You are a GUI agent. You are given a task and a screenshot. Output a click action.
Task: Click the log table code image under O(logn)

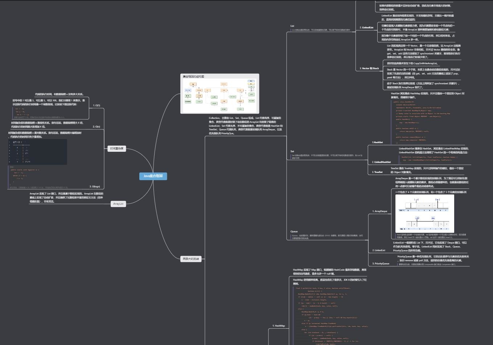click(x=37, y=152)
